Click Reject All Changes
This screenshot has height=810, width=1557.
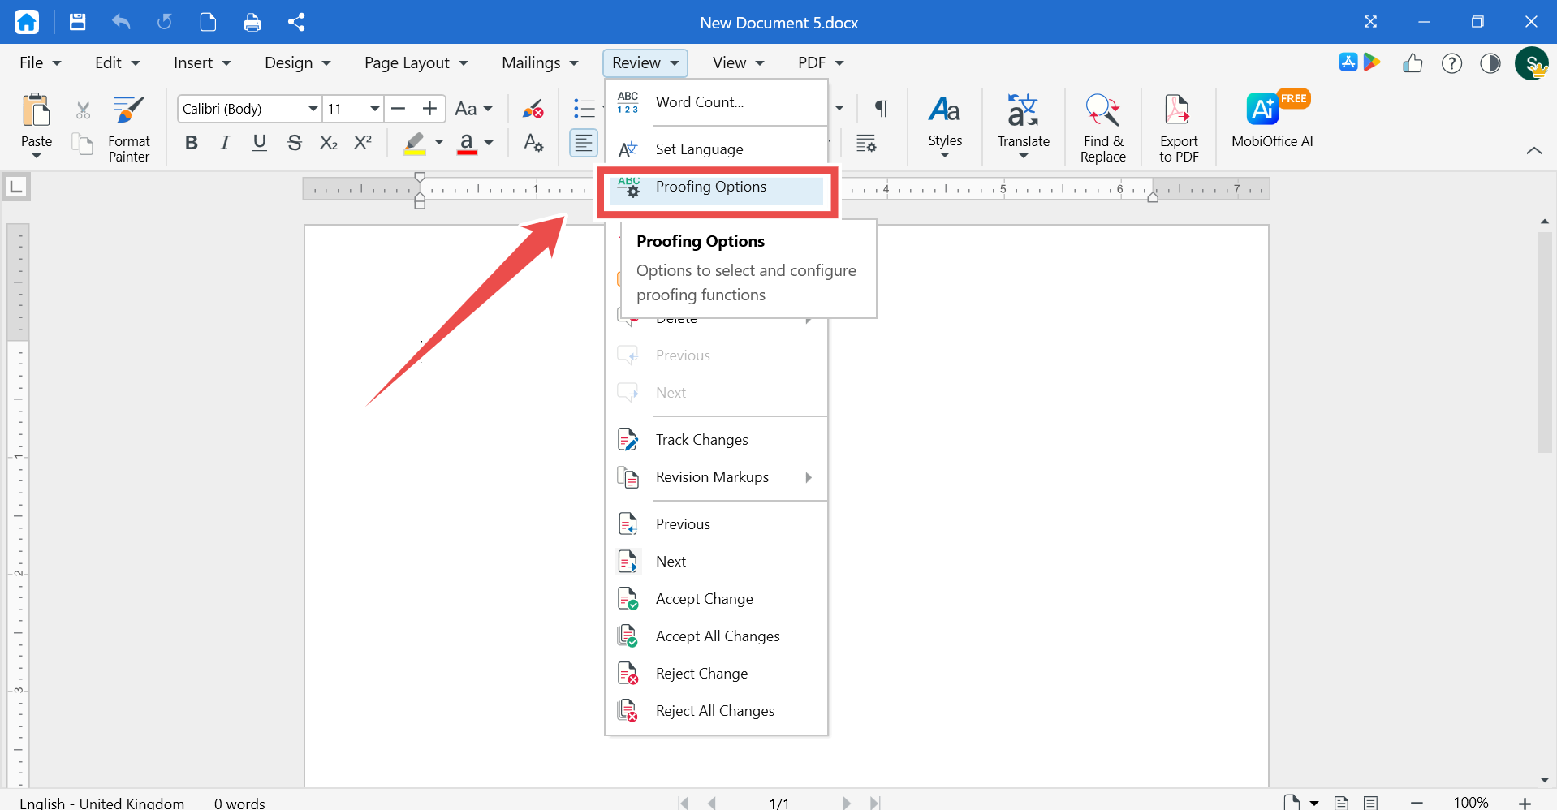716,711
